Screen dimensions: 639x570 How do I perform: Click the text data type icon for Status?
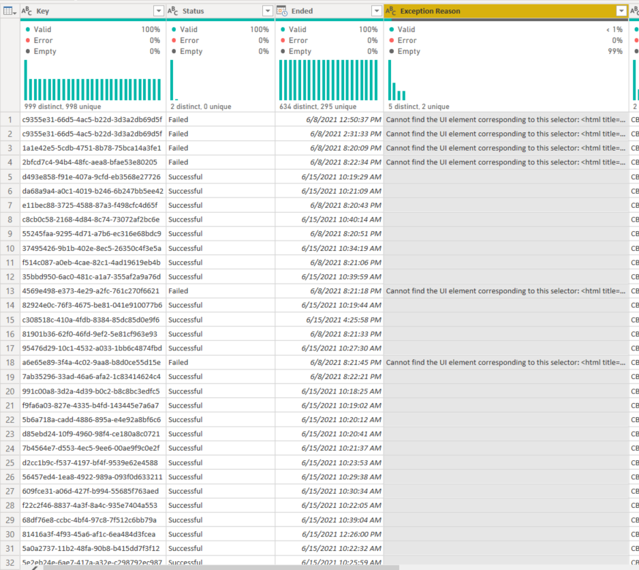pos(173,11)
